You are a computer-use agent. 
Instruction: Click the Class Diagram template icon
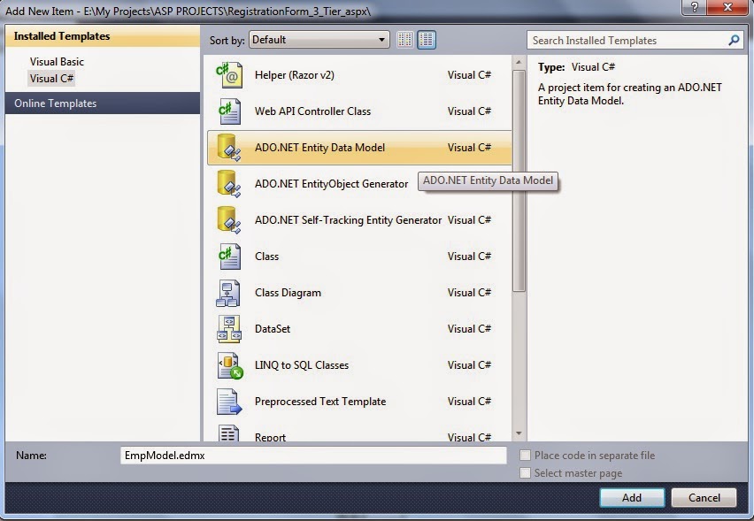[x=228, y=293]
